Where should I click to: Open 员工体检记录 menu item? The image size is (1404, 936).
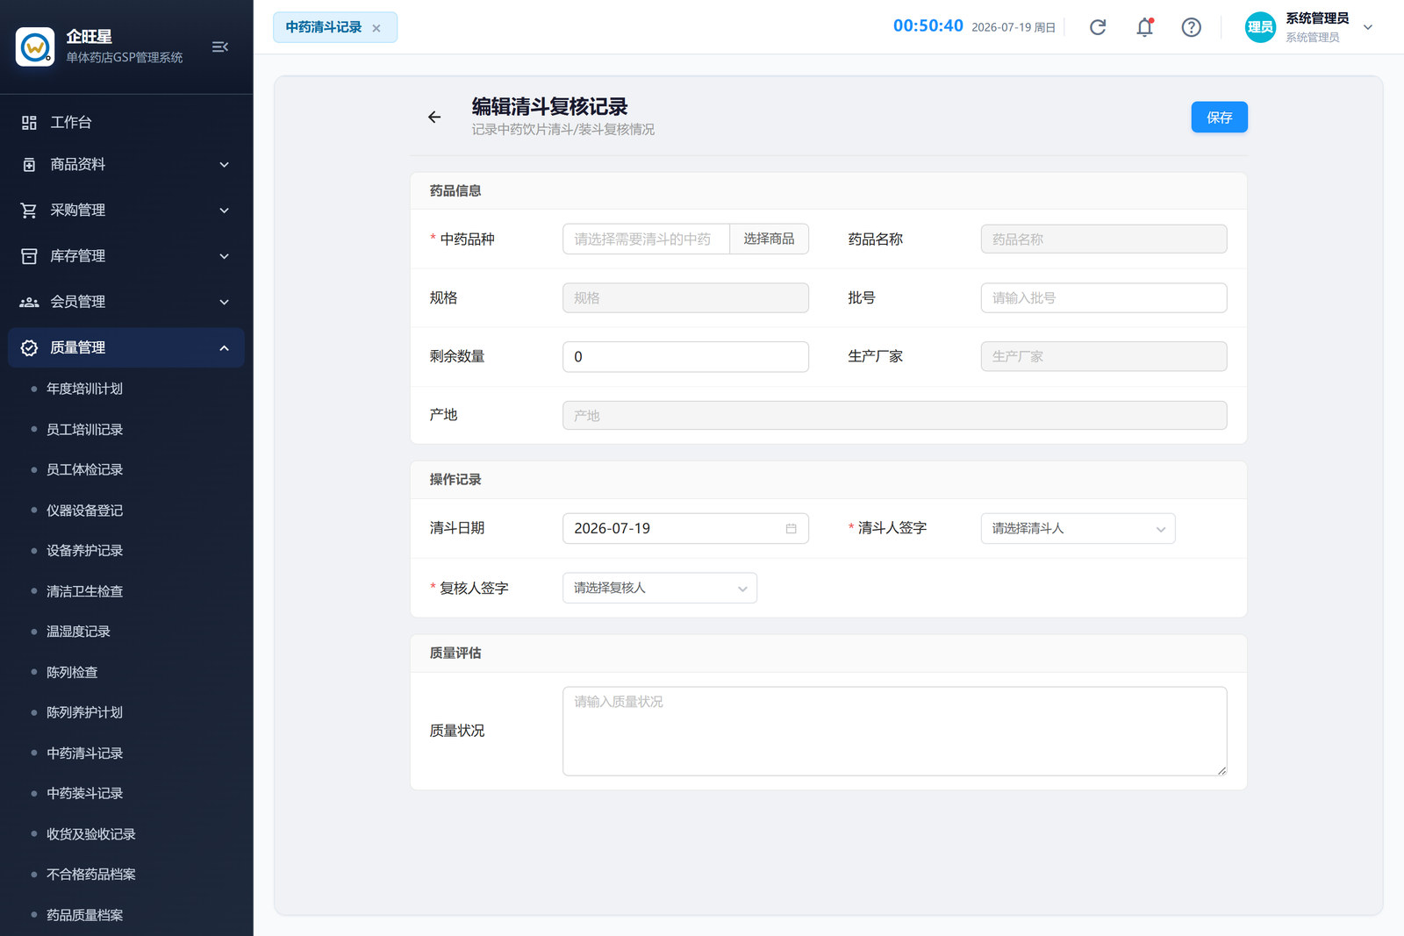84,470
